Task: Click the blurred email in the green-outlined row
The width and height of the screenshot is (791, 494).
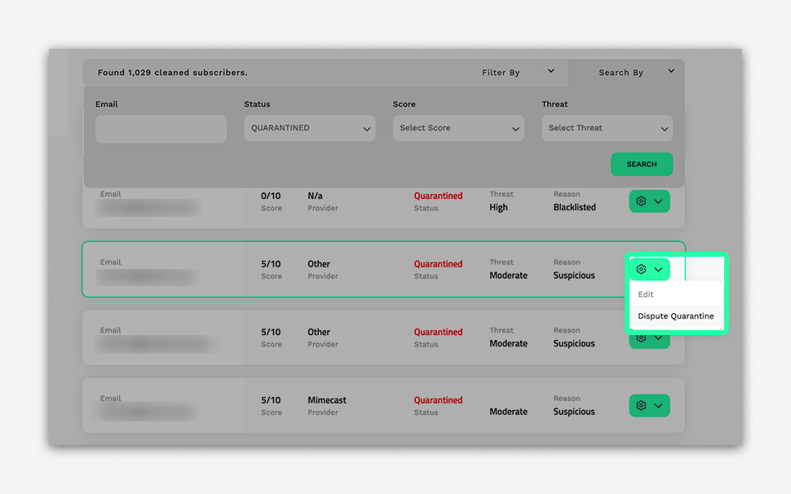Action: tap(147, 277)
